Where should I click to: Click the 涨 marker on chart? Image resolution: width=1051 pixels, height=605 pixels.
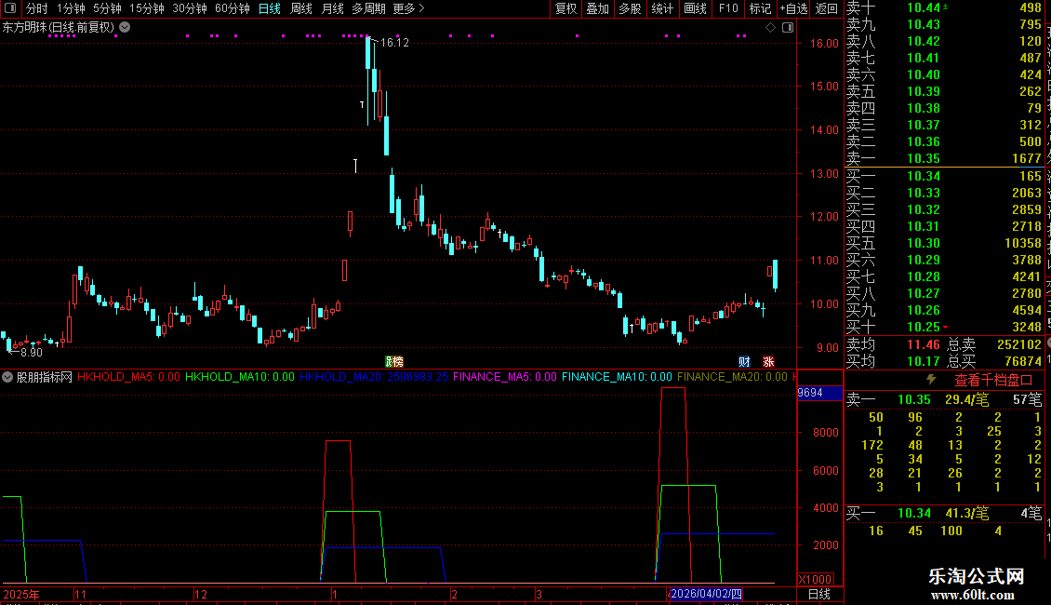click(768, 361)
